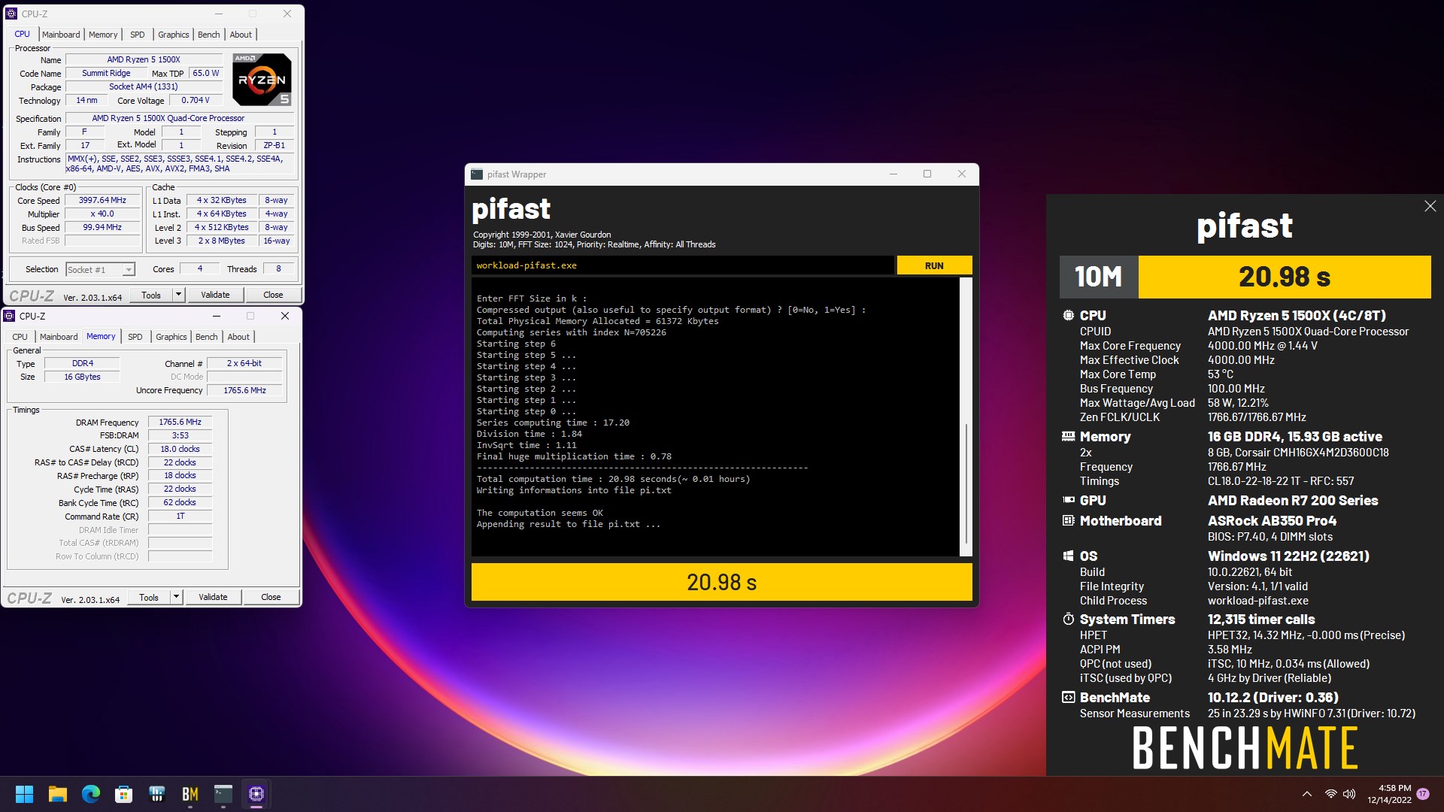Screen dimensions: 1444x812
Task: Click the top CPU-Z title bar icon
Action: click(11, 14)
